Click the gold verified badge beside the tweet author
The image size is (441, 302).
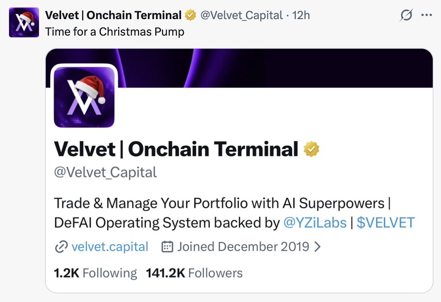click(191, 15)
